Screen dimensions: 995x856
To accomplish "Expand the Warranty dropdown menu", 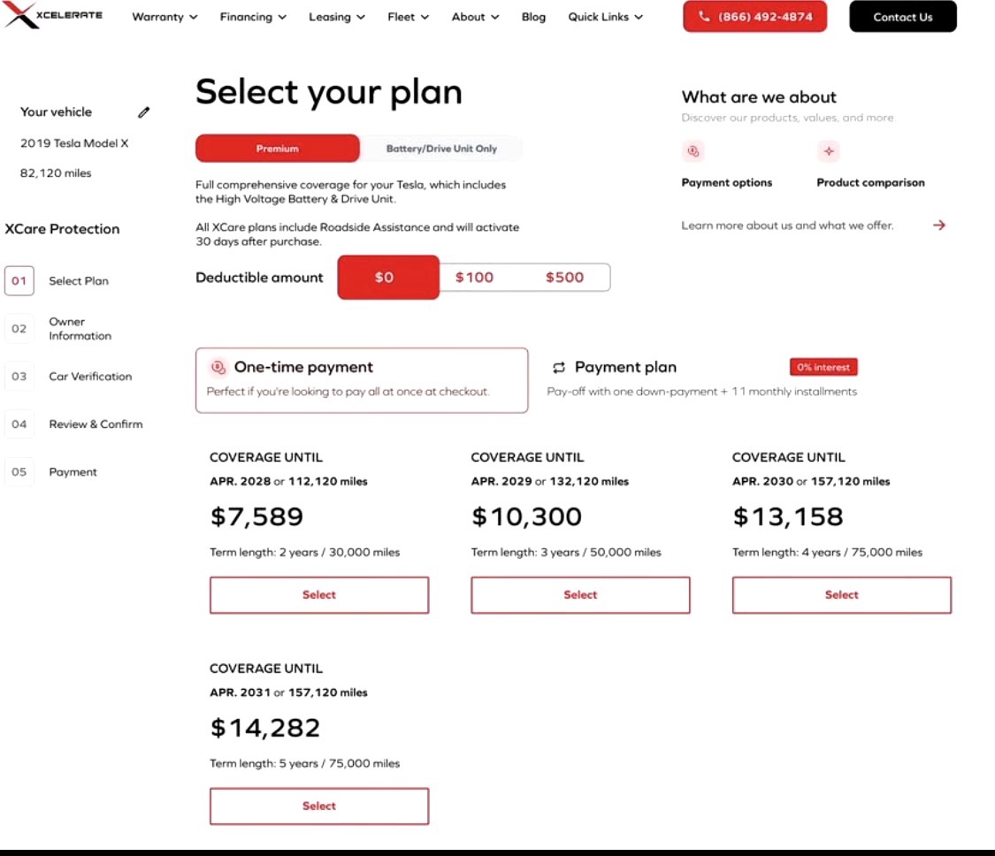I will tap(165, 17).
